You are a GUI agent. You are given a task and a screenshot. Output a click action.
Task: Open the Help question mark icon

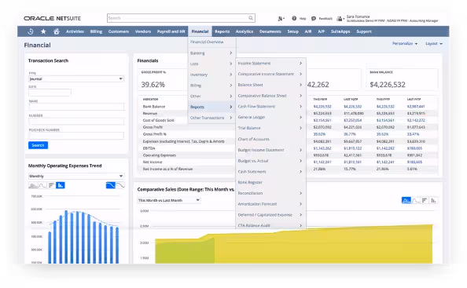pyautogui.click(x=294, y=18)
